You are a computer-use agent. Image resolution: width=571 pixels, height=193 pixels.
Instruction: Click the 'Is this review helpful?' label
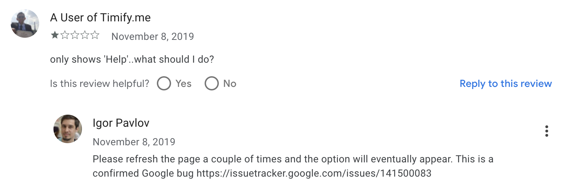coord(99,84)
